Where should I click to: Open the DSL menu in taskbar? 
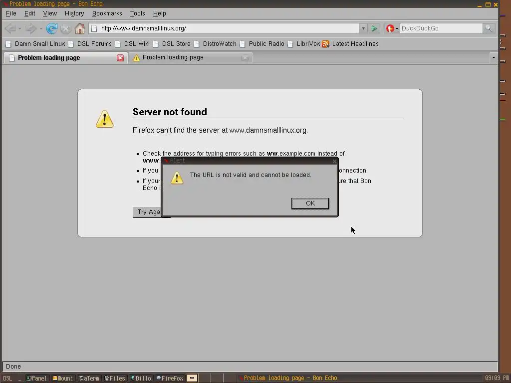pos(7,378)
